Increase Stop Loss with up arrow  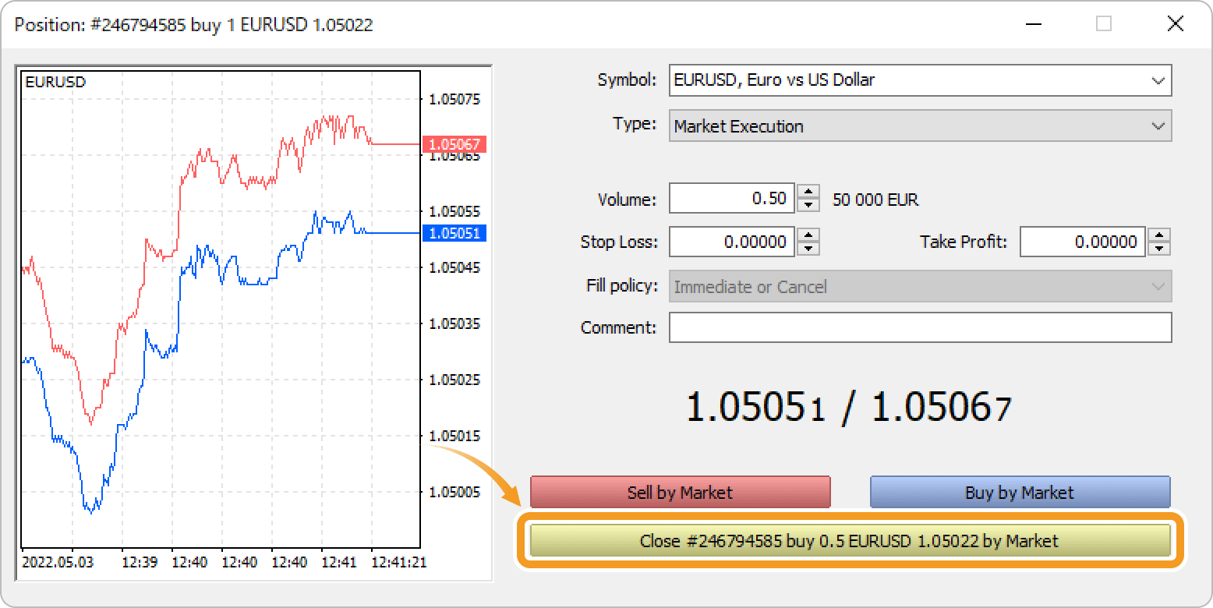(x=809, y=235)
